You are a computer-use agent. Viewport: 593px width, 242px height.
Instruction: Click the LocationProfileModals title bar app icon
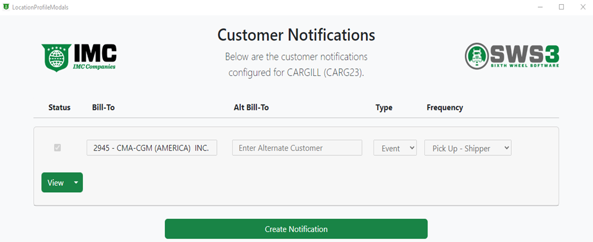(6, 7)
